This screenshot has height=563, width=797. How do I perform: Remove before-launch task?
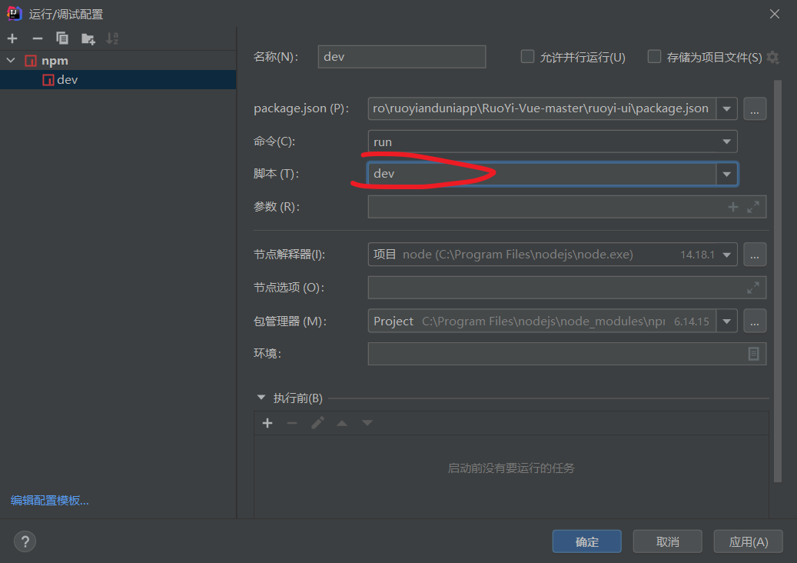292,423
